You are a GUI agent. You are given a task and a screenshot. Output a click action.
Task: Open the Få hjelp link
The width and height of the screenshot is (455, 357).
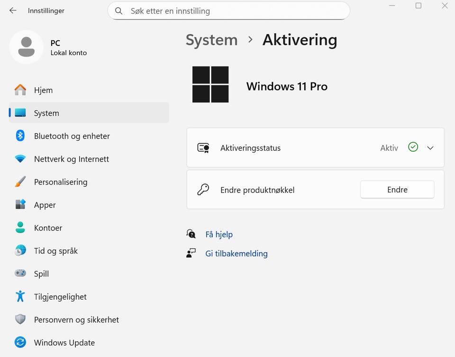219,235
